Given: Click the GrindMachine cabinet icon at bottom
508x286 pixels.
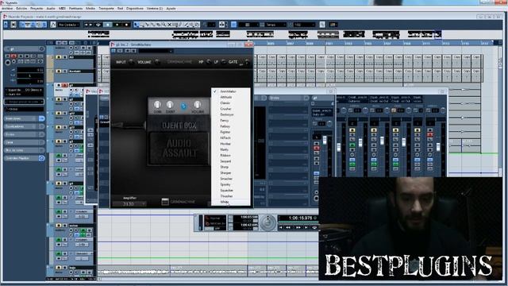Looking at the screenshot, I should click(165, 202).
